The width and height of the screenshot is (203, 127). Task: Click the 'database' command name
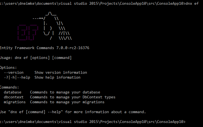pos(13,92)
